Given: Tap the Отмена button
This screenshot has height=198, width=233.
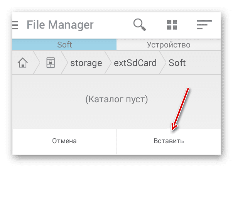Looking at the screenshot, I should point(64,141).
